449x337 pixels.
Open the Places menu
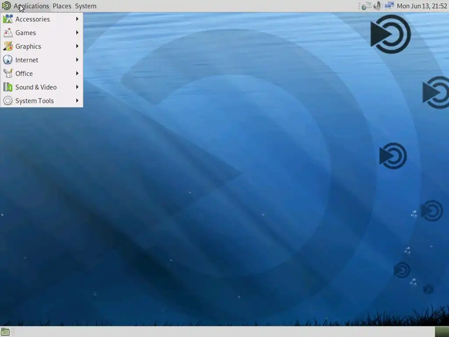pyautogui.click(x=62, y=6)
